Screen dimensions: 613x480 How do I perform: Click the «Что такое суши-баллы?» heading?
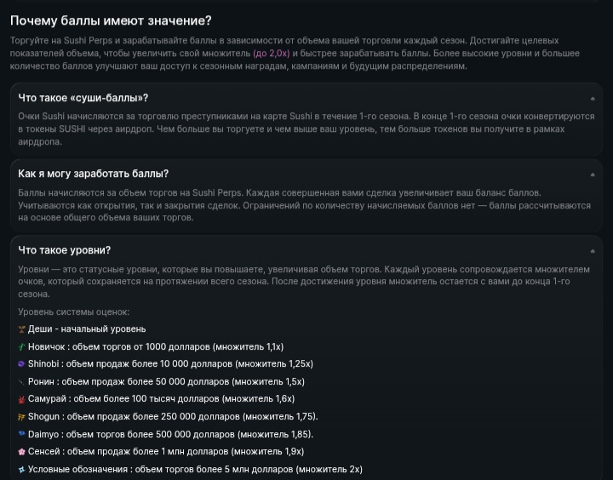point(83,98)
